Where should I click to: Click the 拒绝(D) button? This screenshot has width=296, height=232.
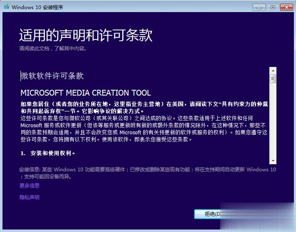point(207,214)
